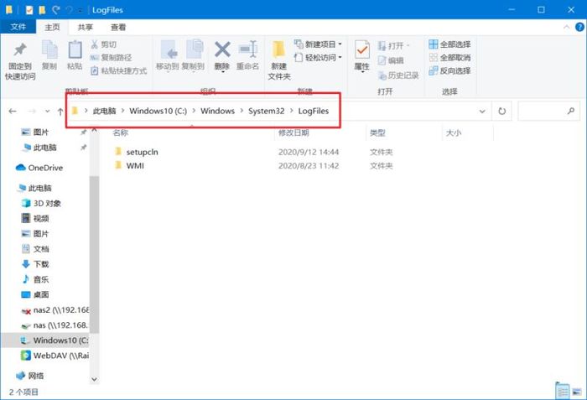Open the recent locations dropdown arrow
This screenshot has width=587, height=400.
[x=47, y=112]
